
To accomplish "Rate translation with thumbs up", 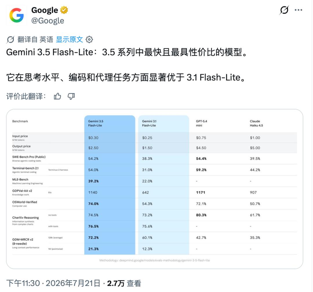I will tap(57, 96).
